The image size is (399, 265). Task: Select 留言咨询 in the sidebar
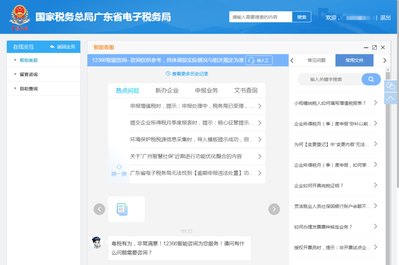tap(29, 75)
